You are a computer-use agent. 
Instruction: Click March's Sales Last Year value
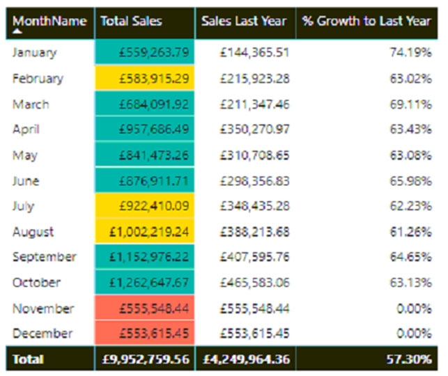tap(255, 104)
